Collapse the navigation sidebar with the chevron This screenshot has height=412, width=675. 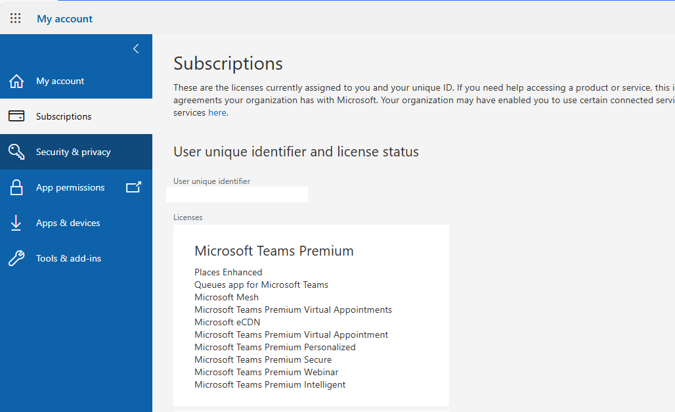tap(136, 49)
